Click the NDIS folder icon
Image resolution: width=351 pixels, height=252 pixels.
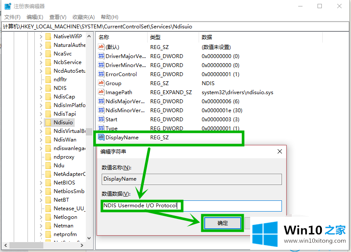tap(48, 88)
